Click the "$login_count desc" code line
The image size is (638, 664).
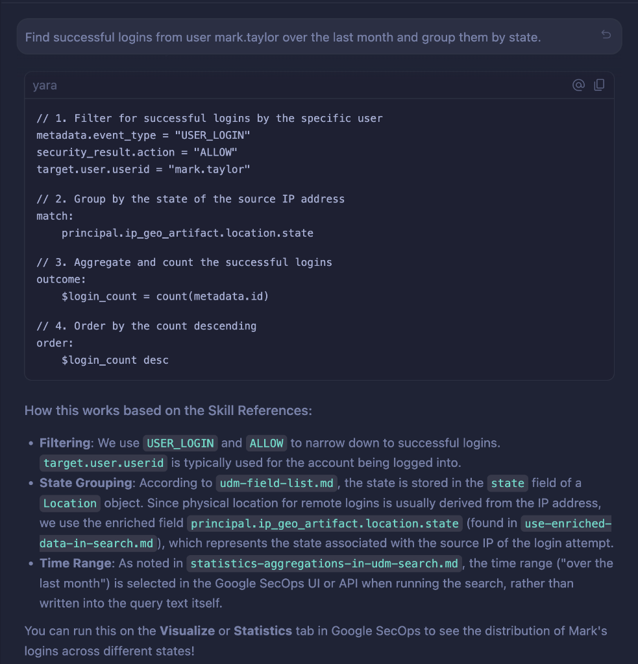pos(115,360)
